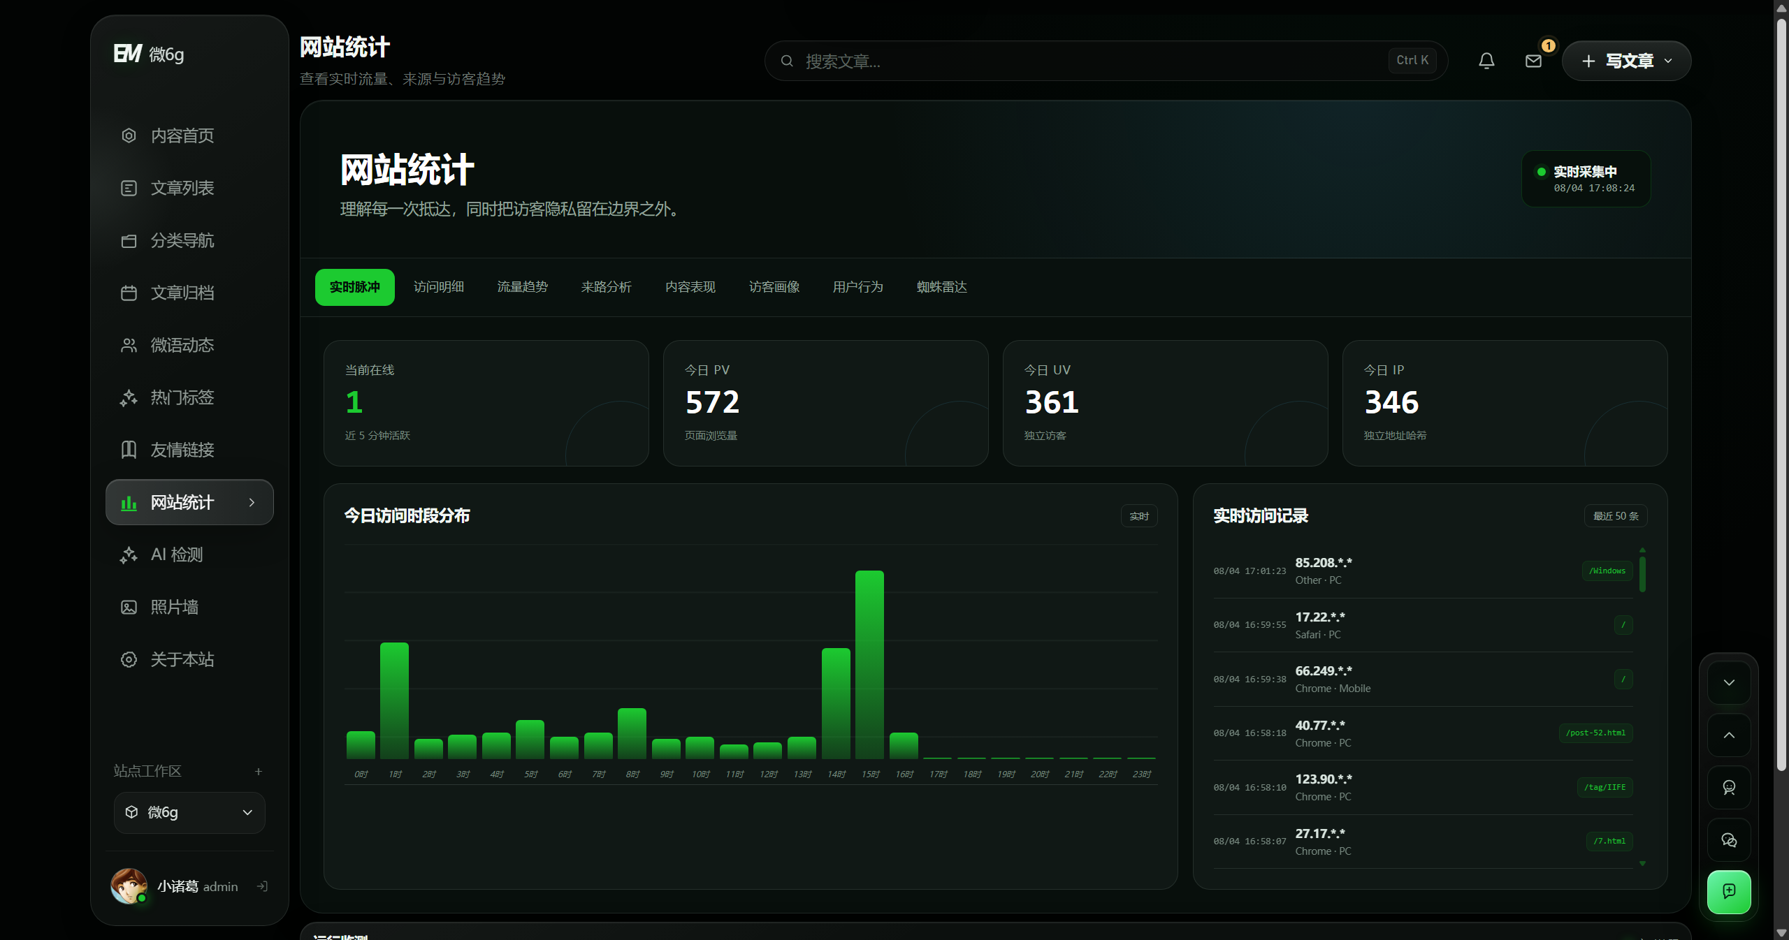Select the 实时脉冲 tab
The width and height of the screenshot is (1789, 940).
(x=355, y=287)
